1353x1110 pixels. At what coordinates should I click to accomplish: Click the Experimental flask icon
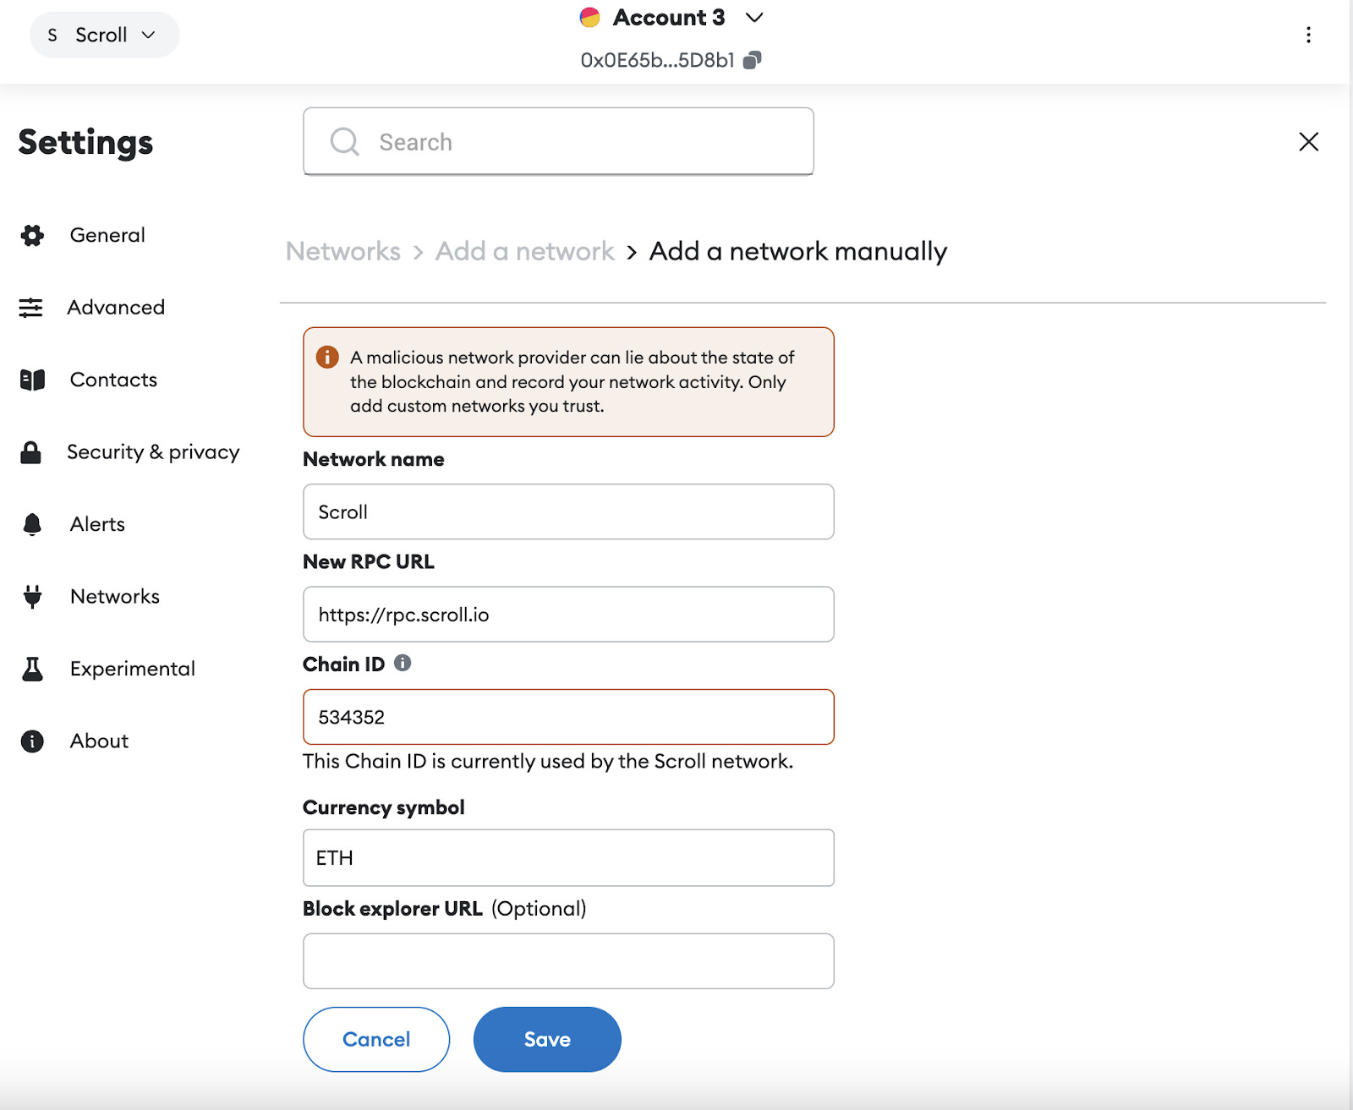(x=32, y=669)
